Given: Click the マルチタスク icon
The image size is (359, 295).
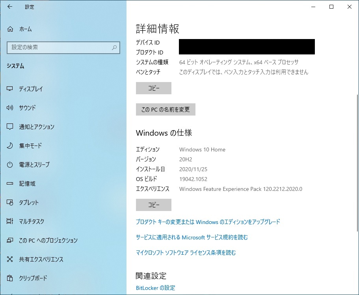Looking at the screenshot, I should point(9,221).
